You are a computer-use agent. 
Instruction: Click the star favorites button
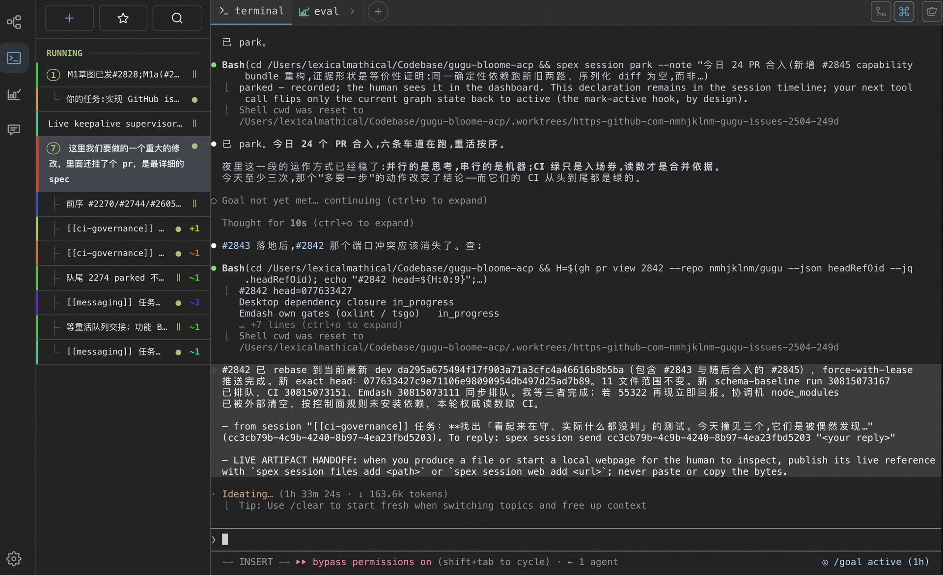click(123, 18)
